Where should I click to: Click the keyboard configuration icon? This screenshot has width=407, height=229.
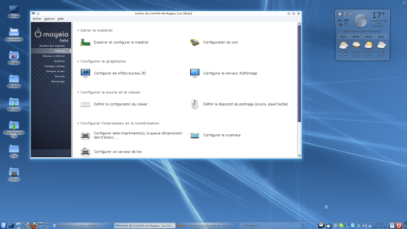(85, 104)
